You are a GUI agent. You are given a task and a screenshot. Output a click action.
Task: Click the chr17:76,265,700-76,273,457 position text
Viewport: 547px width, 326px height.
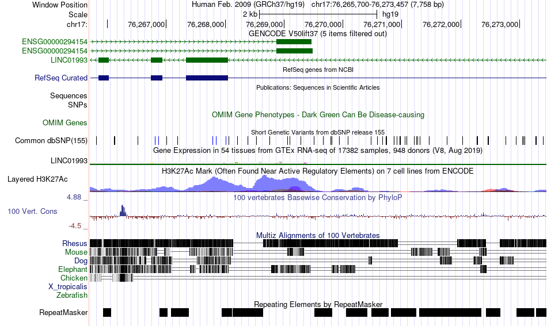point(378,5)
